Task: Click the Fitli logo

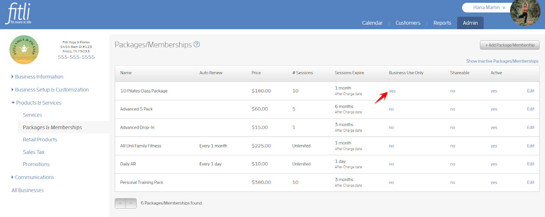Action: point(18,14)
